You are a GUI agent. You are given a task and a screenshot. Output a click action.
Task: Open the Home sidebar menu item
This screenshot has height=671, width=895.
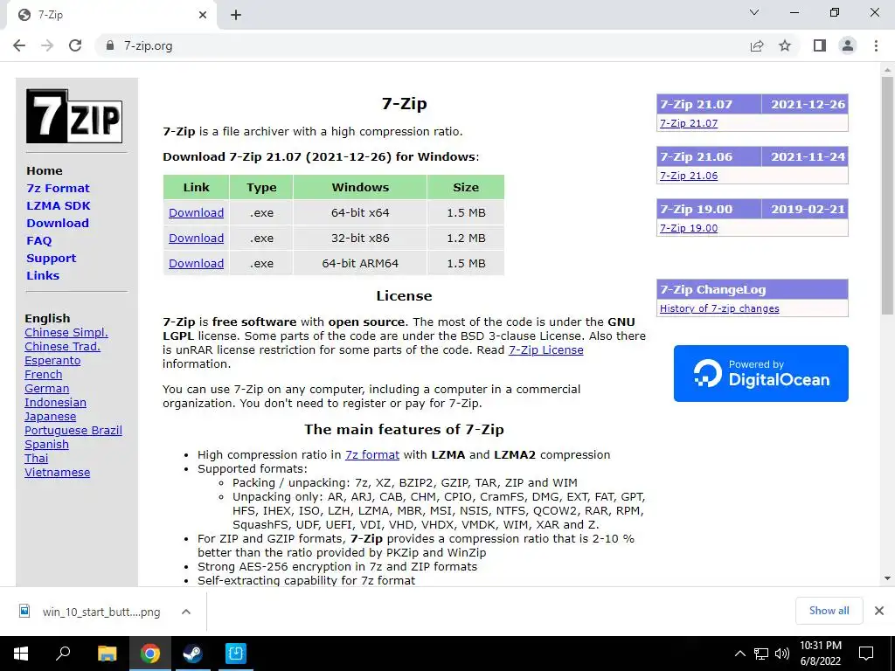click(44, 170)
